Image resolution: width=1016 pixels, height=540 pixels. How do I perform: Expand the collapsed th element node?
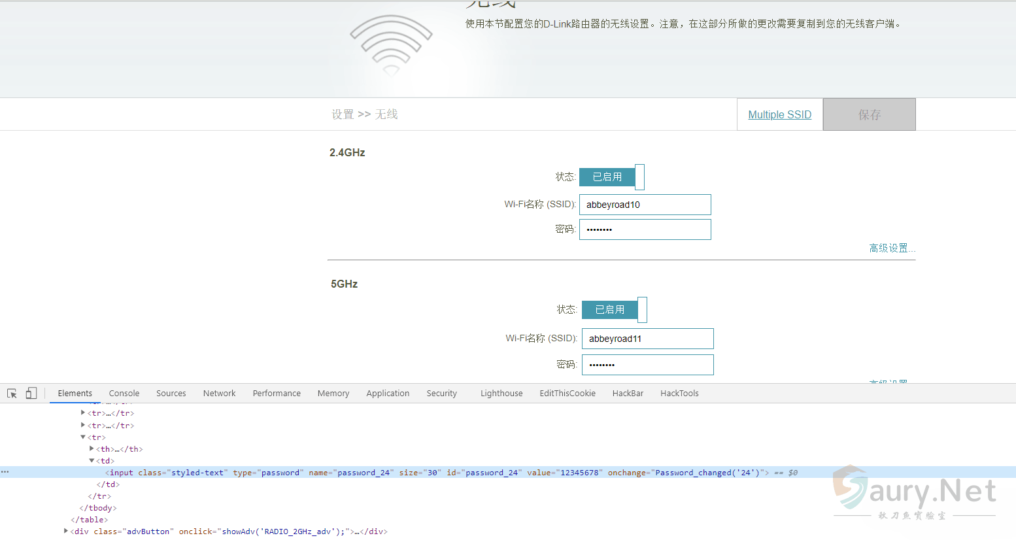(92, 449)
